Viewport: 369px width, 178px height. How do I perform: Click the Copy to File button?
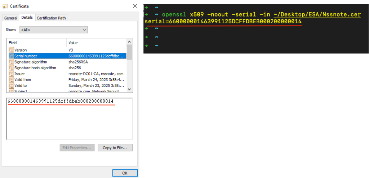[112, 148]
